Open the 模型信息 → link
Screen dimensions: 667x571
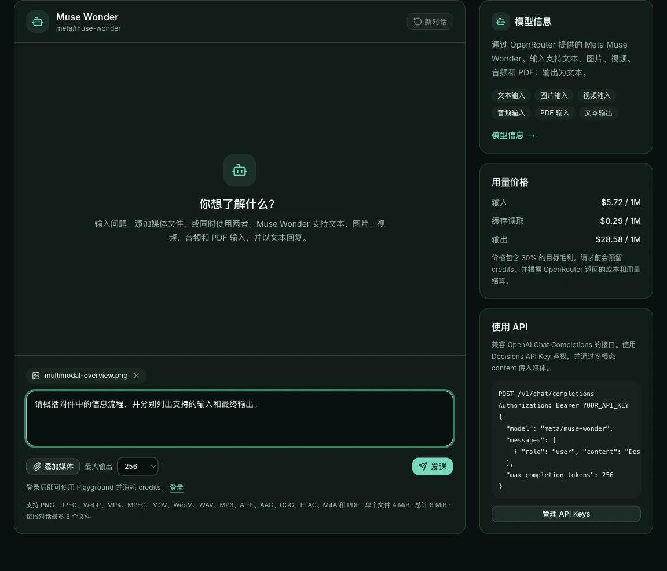point(513,136)
